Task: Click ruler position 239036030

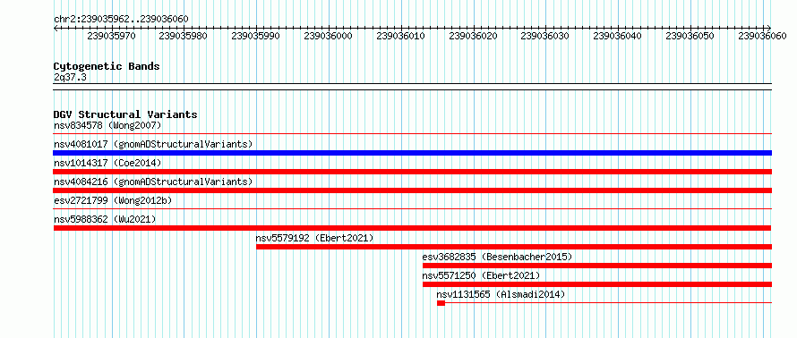Action: pyautogui.click(x=545, y=36)
